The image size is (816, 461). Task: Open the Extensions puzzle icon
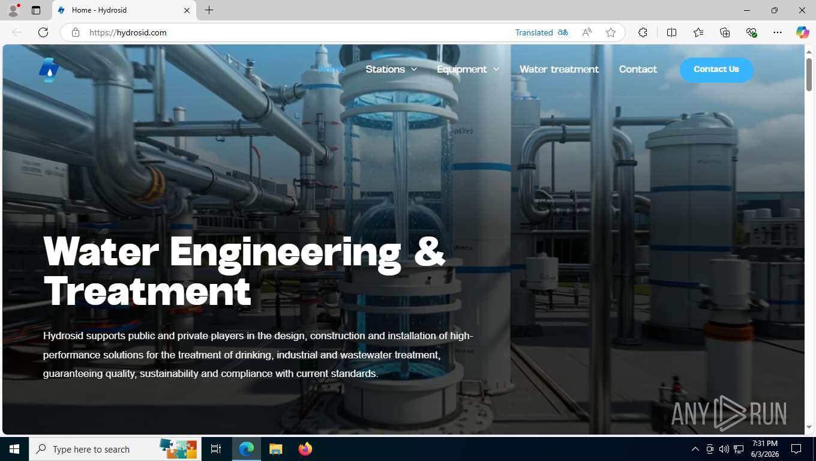643,32
